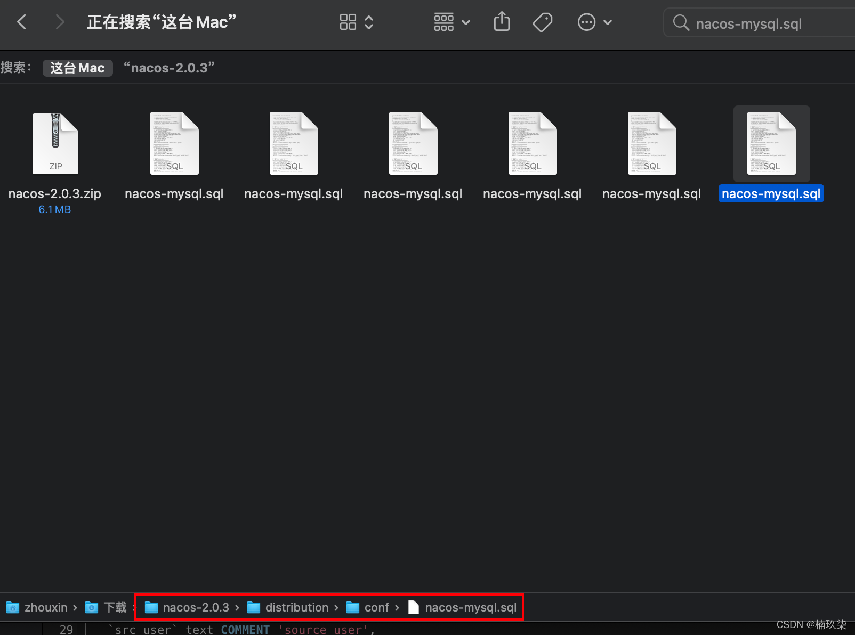The width and height of the screenshot is (855, 635).
Task: Select the 这台Mac search scope
Action: tap(77, 68)
